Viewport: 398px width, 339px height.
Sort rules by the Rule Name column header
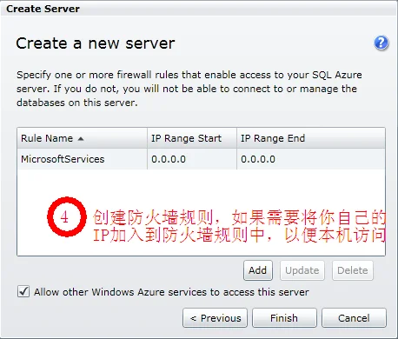(x=82, y=138)
